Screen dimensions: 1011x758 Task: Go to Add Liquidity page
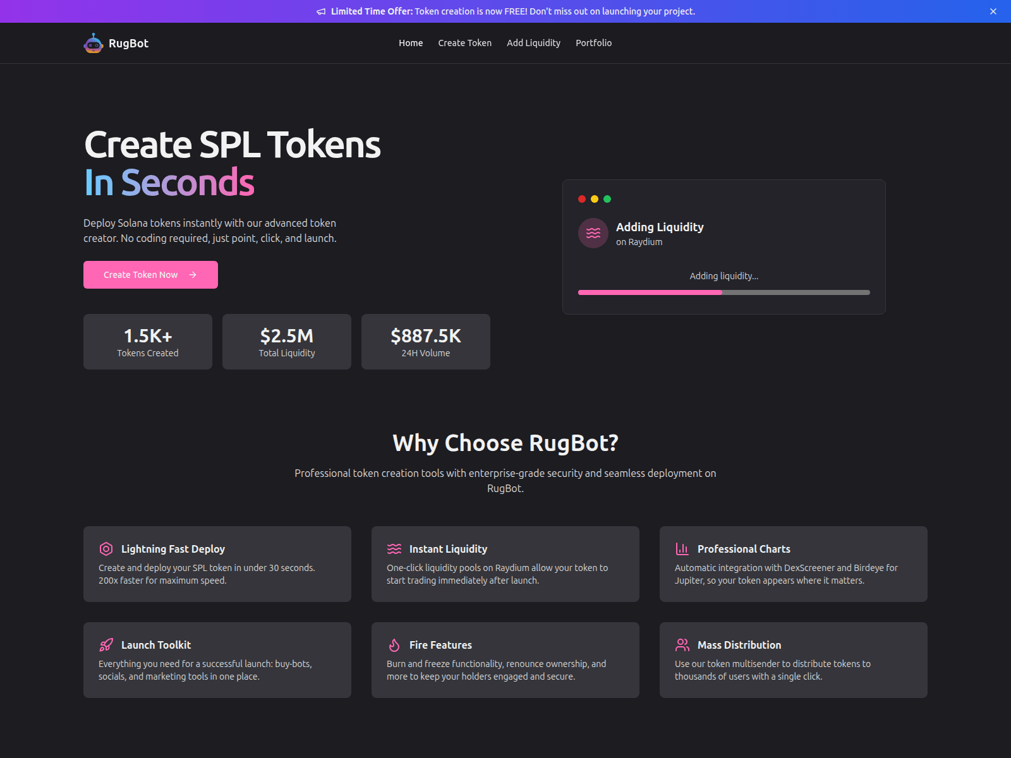click(533, 43)
